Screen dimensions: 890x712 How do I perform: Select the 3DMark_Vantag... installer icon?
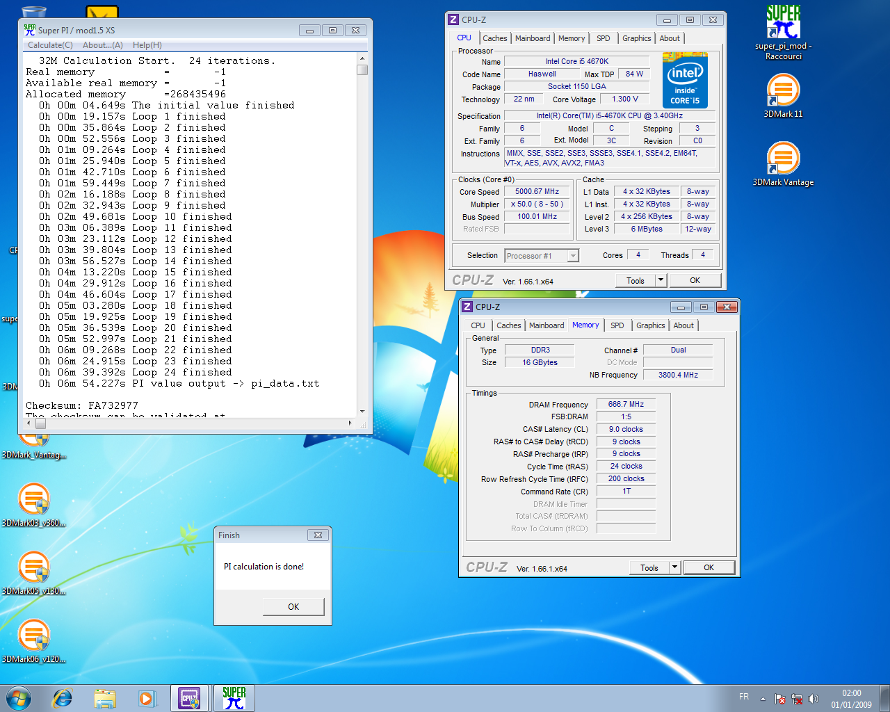click(33, 445)
